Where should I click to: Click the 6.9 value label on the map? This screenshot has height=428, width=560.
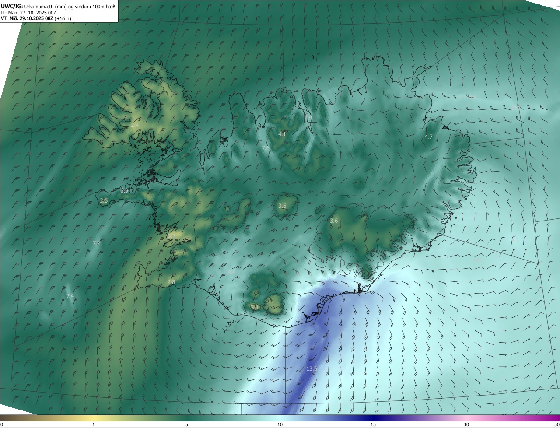click(124, 191)
